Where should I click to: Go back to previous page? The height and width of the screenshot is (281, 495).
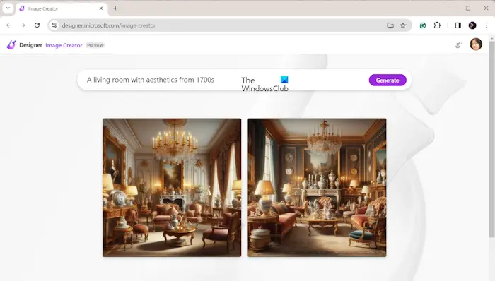(x=8, y=25)
